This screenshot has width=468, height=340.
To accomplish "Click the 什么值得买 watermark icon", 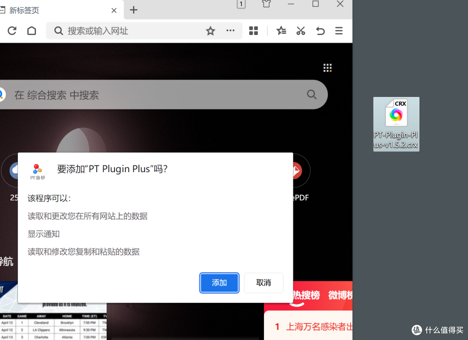I will pos(416,330).
